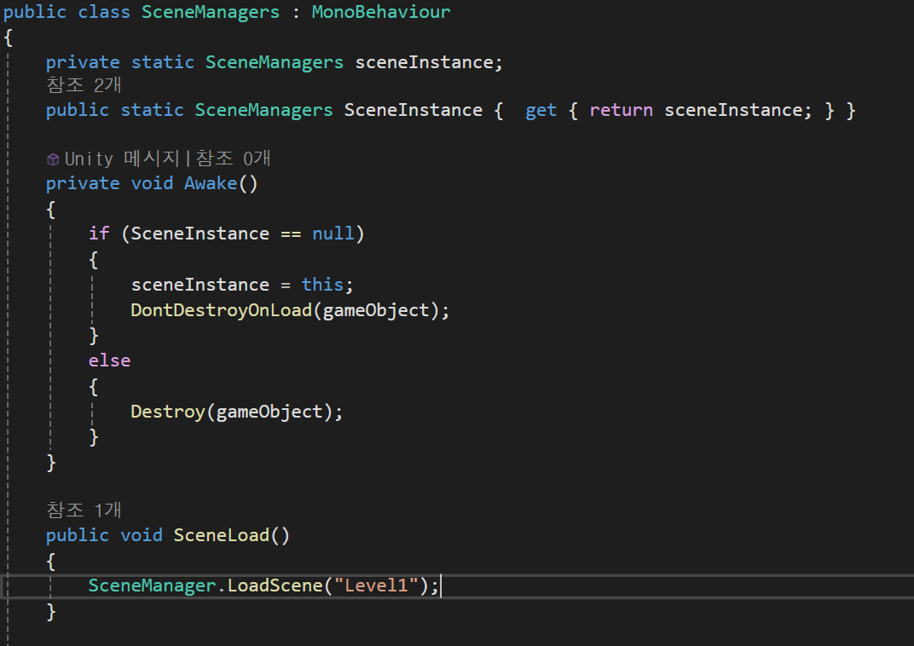
Task: Click the "Level1" string literal
Action: coord(376,585)
